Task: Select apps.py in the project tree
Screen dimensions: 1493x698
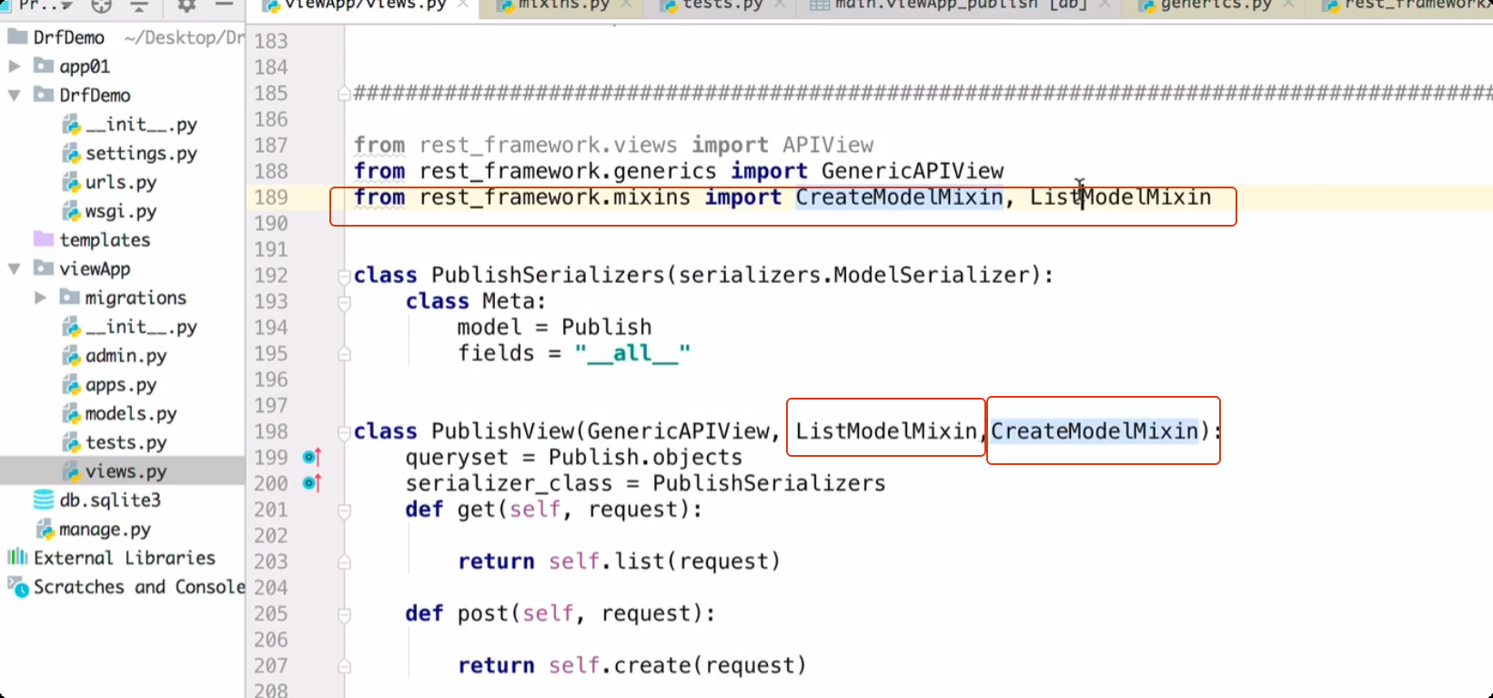Action: tap(121, 384)
